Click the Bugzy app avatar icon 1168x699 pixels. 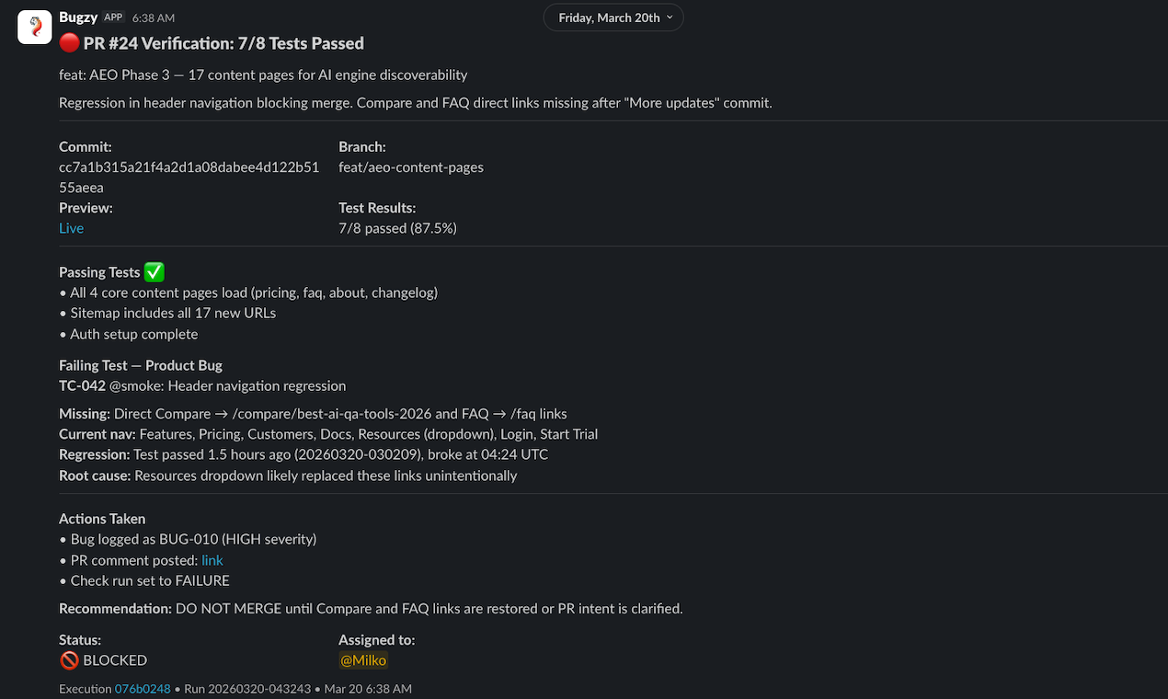pos(35,28)
